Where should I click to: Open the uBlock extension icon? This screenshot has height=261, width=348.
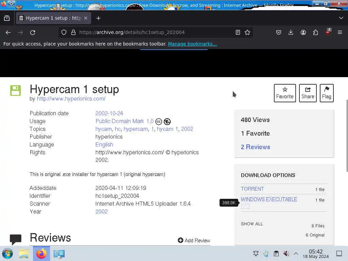[328, 32]
